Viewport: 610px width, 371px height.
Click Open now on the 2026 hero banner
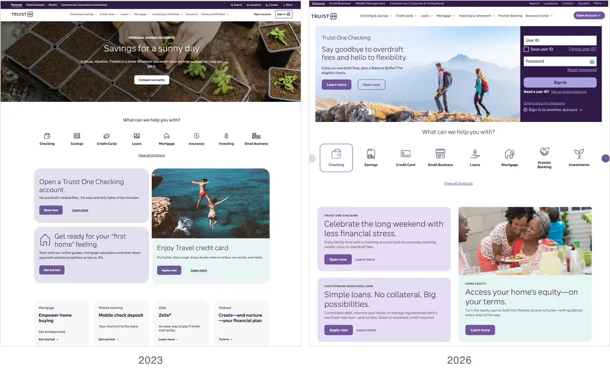[371, 84]
